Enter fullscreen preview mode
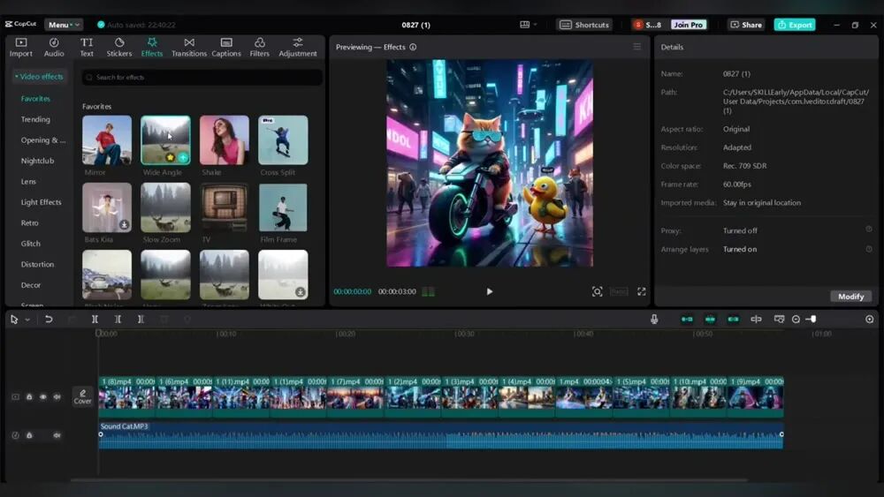884x497 pixels. (642, 291)
